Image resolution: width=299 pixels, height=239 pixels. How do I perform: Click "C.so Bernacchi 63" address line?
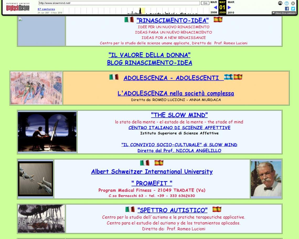(152, 196)
